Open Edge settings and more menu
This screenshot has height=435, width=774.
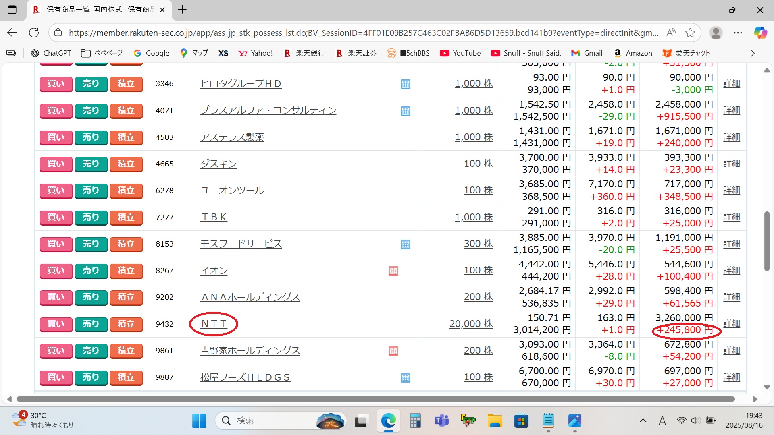pos(738,33)
